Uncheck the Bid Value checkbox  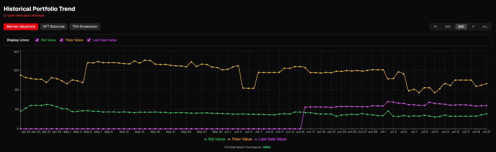37,40
